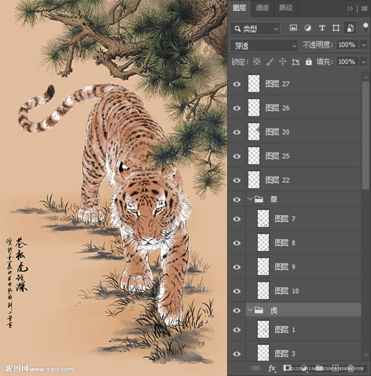Hide 图层 1 with its eye icon
Image resolution: width=371 pixels, height=376 pixels.
coord(237,330)
